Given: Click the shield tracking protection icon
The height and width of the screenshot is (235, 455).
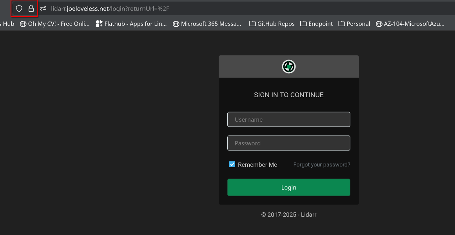Looking at the screenshot, I should [x=19, y=8].
